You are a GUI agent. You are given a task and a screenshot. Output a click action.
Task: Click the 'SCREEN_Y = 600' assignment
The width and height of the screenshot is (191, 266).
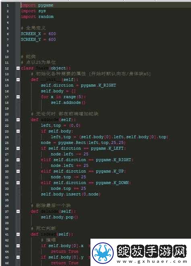click(x=38, y=39)
